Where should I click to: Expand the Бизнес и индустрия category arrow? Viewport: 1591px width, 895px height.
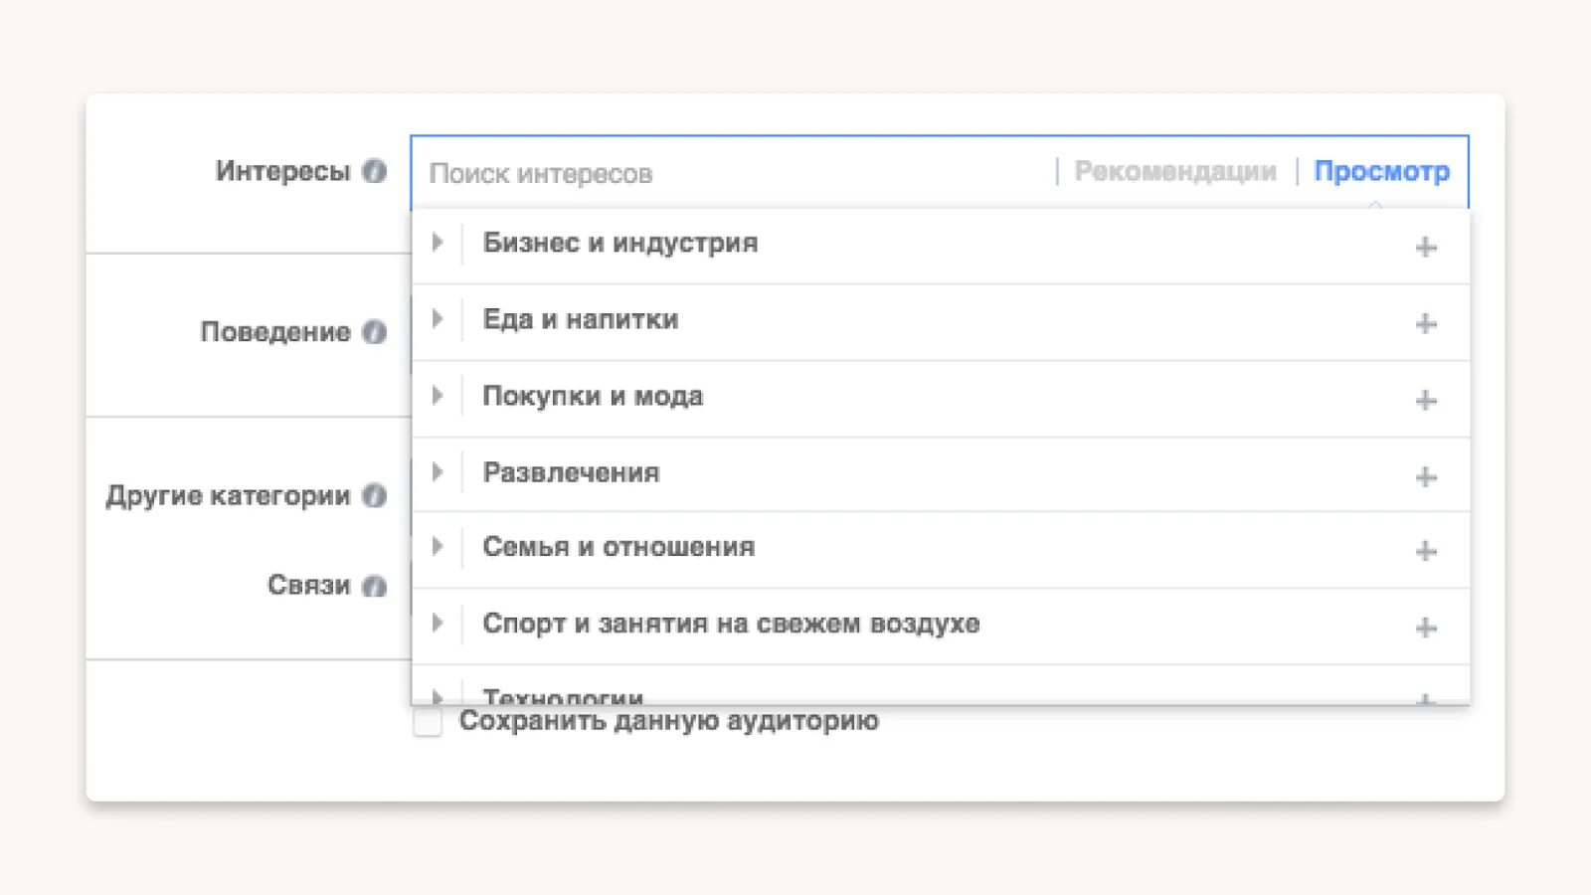click(x=437, y=243)
